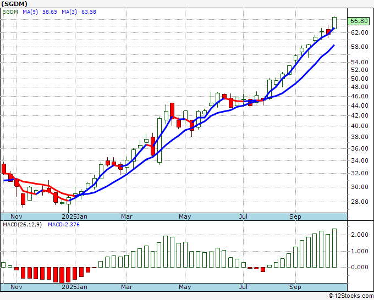The width and height of the screenshot is (374, 300).
Task: Click Nov on the MACD date axis
Action: (x=16, y=287)
